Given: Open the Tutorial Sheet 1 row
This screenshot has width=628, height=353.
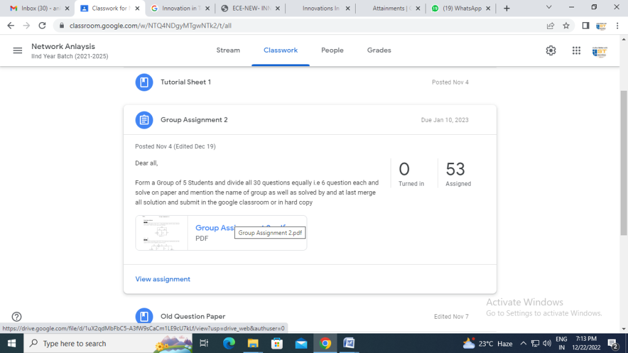Looking at the screenshot, I should (x=310, y=82).
